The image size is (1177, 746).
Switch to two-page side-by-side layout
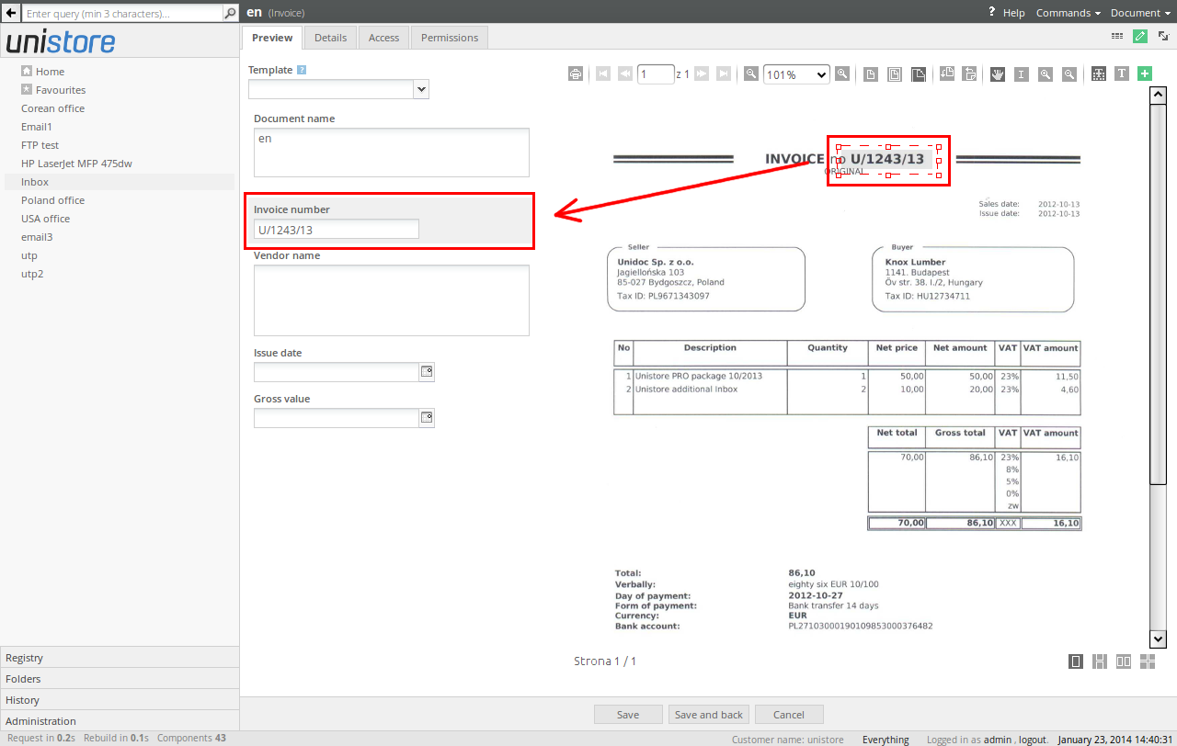point(1124,661)
